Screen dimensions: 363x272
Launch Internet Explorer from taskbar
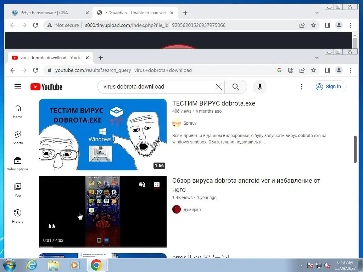pyautogui.click(x=32, y=265)
